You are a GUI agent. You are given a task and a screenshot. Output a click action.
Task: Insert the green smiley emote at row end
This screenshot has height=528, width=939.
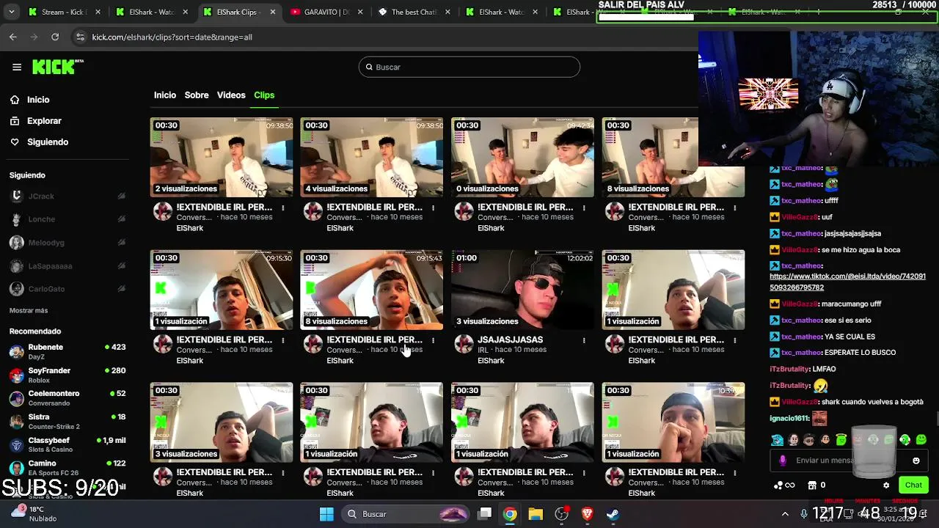[921, 440]
